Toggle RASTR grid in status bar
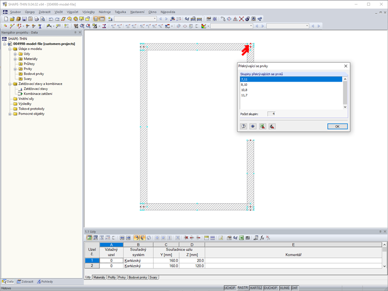 243,288
